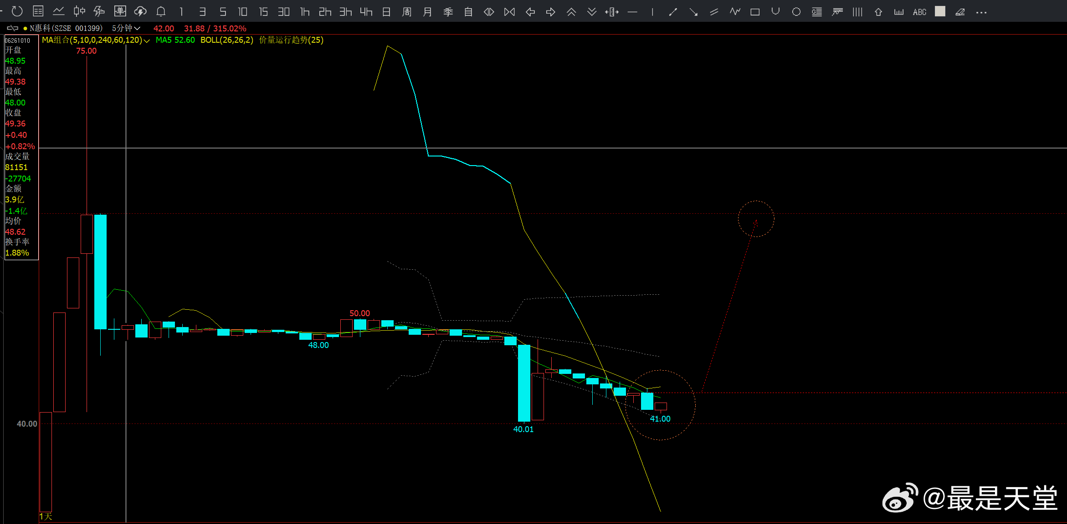Open the drawing color swatch
Image resolution: width=1067 pixels, height=524 pixels.
click(x=940, y=11)
